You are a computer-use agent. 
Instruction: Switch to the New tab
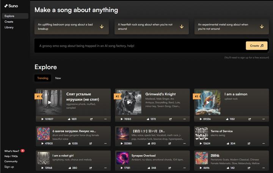click(58, 78)
